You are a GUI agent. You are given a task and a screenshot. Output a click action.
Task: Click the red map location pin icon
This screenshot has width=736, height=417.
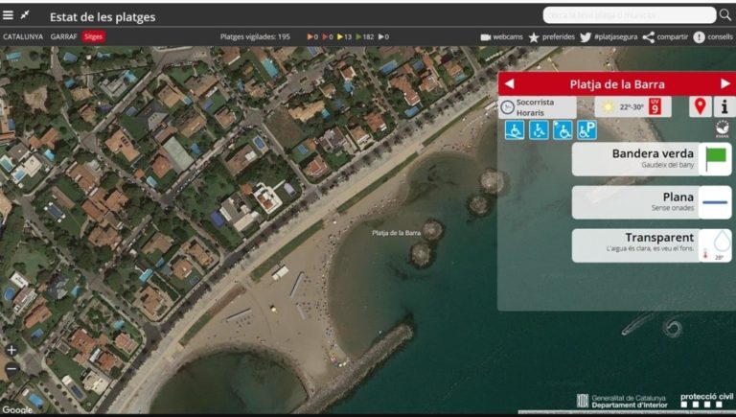(x=700, y=106)
